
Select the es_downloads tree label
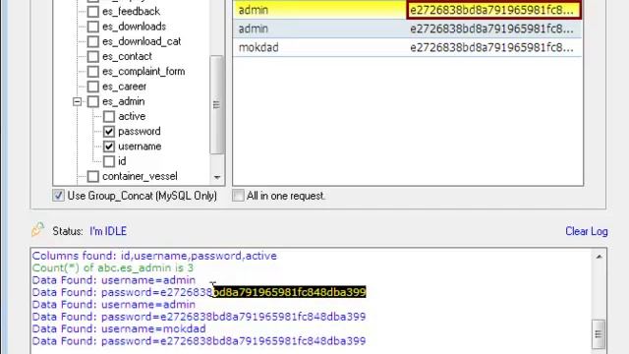point(134,27)
